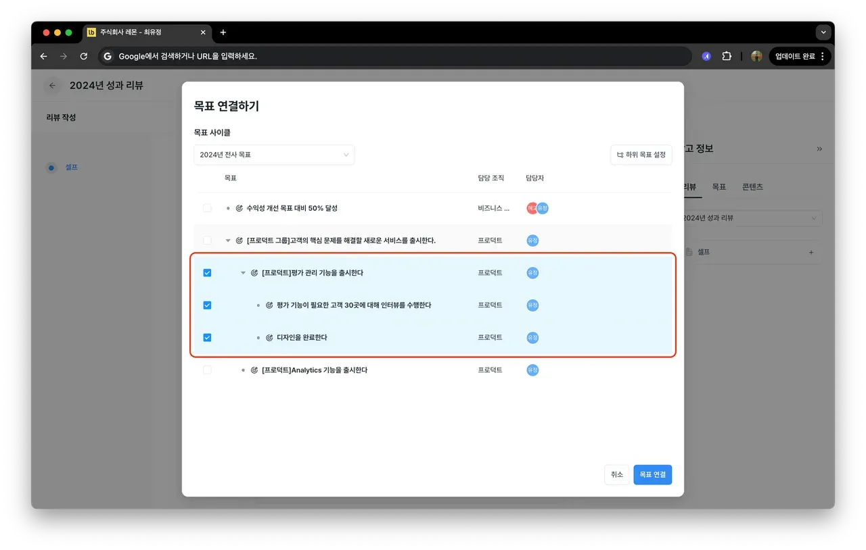Click target icon of 디자인을 완료한다 goal

[x=269, y=337]
